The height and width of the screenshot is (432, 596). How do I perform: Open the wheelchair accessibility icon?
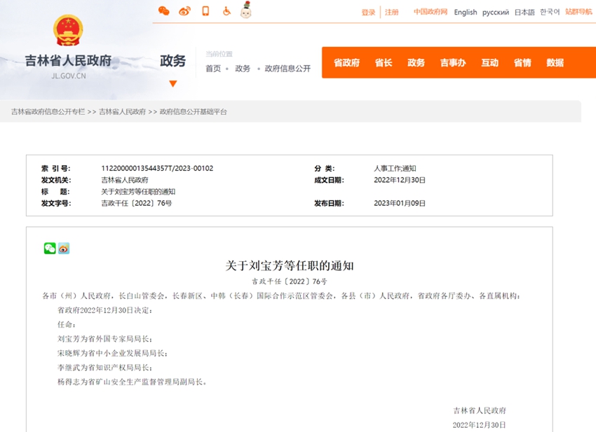pyautogui.click(x=226, y=11)
